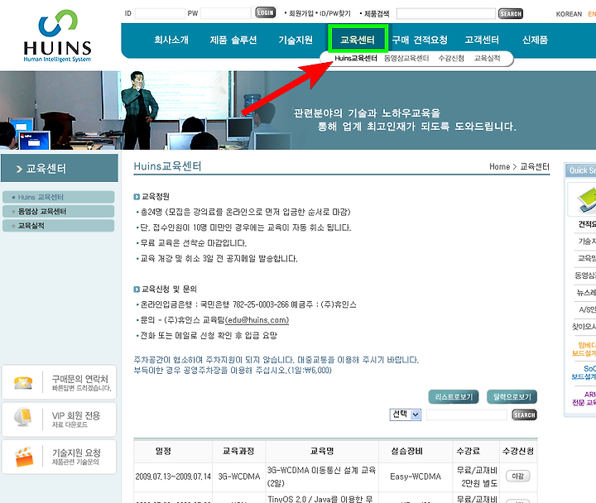Focus the ID input field
This screenshot has width=596, height=503.
point(160,14)
